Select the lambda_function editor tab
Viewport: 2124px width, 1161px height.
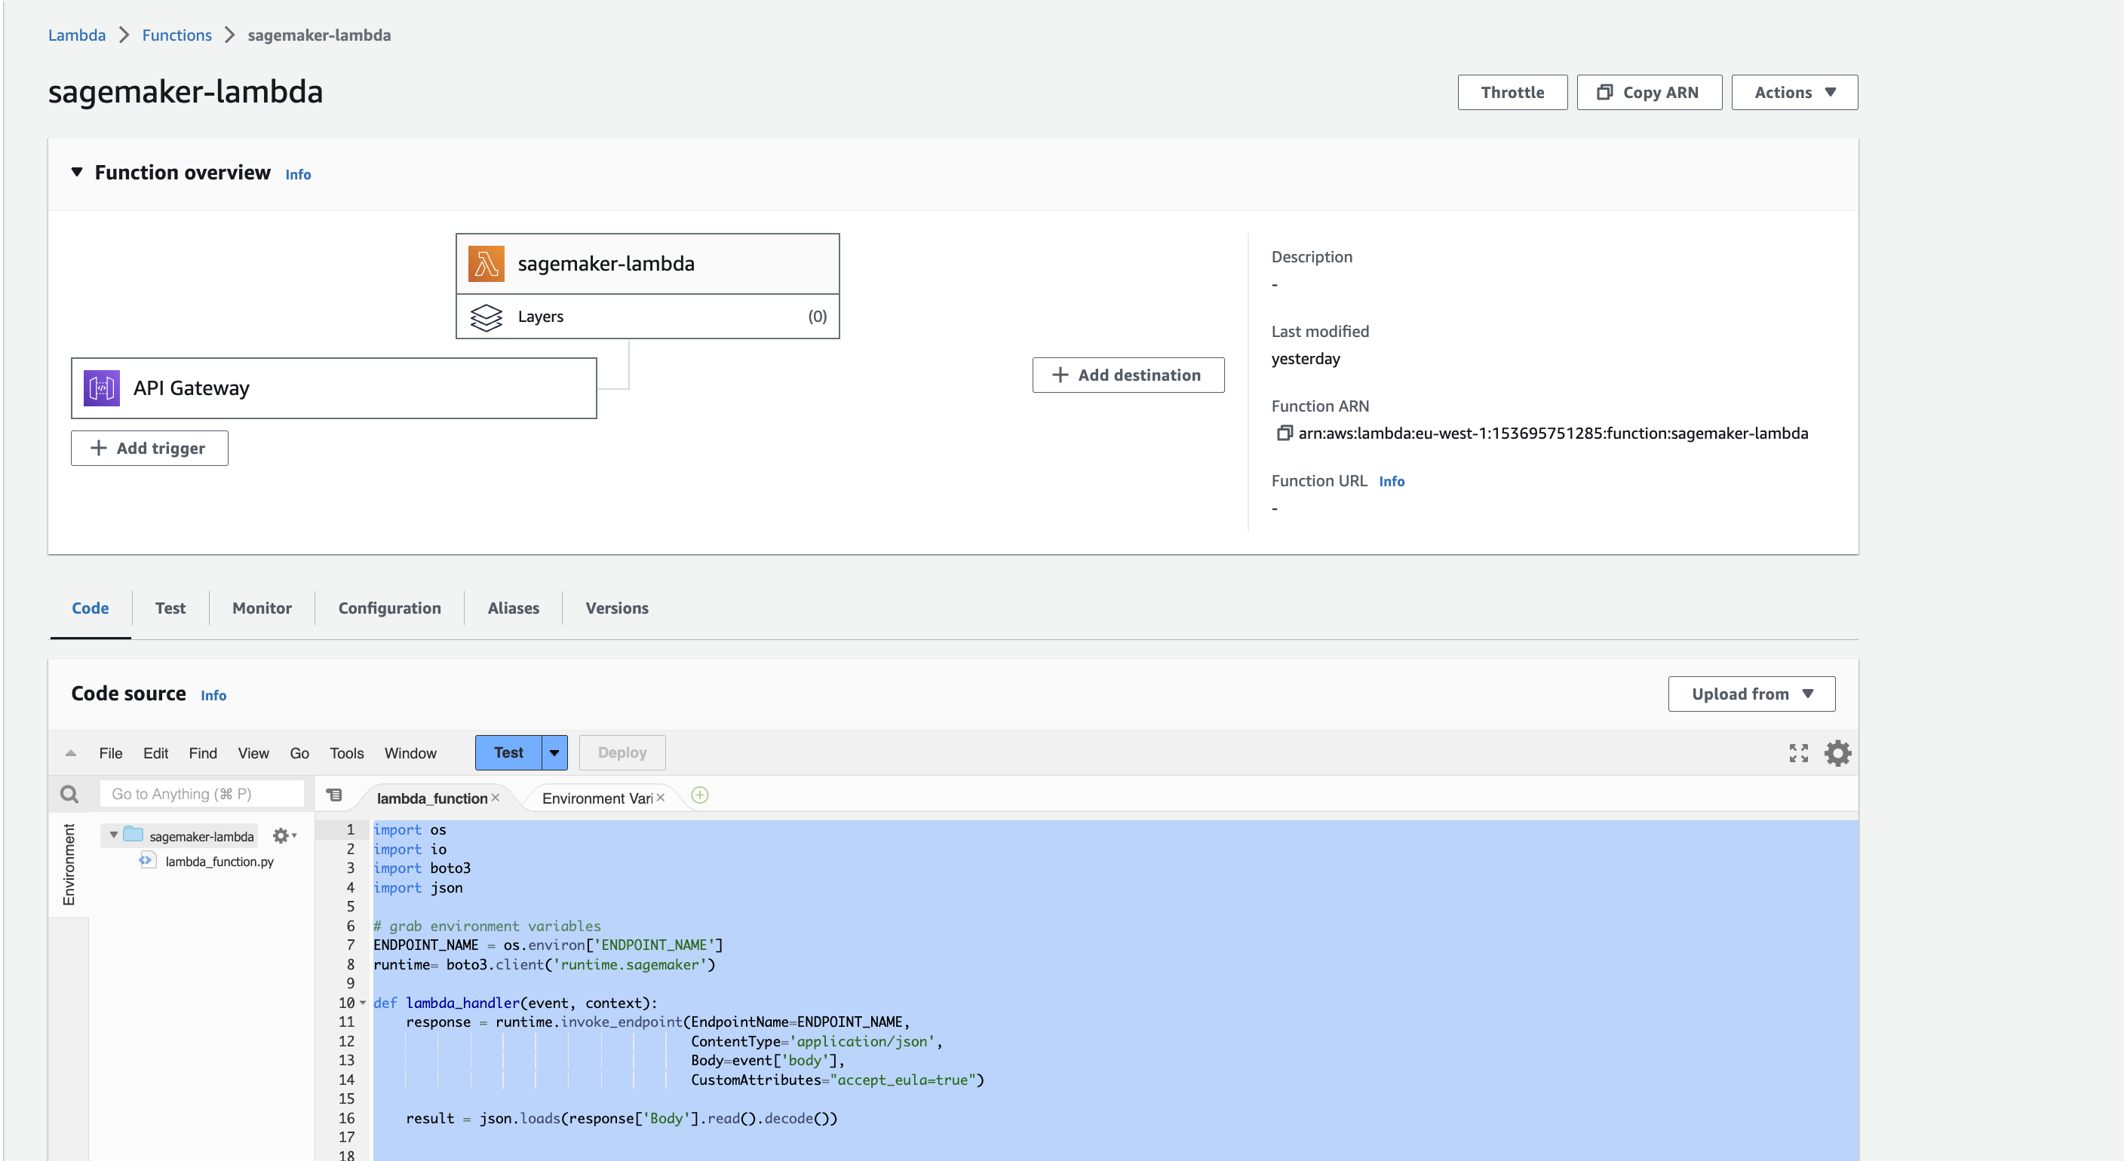pos(431,798)
